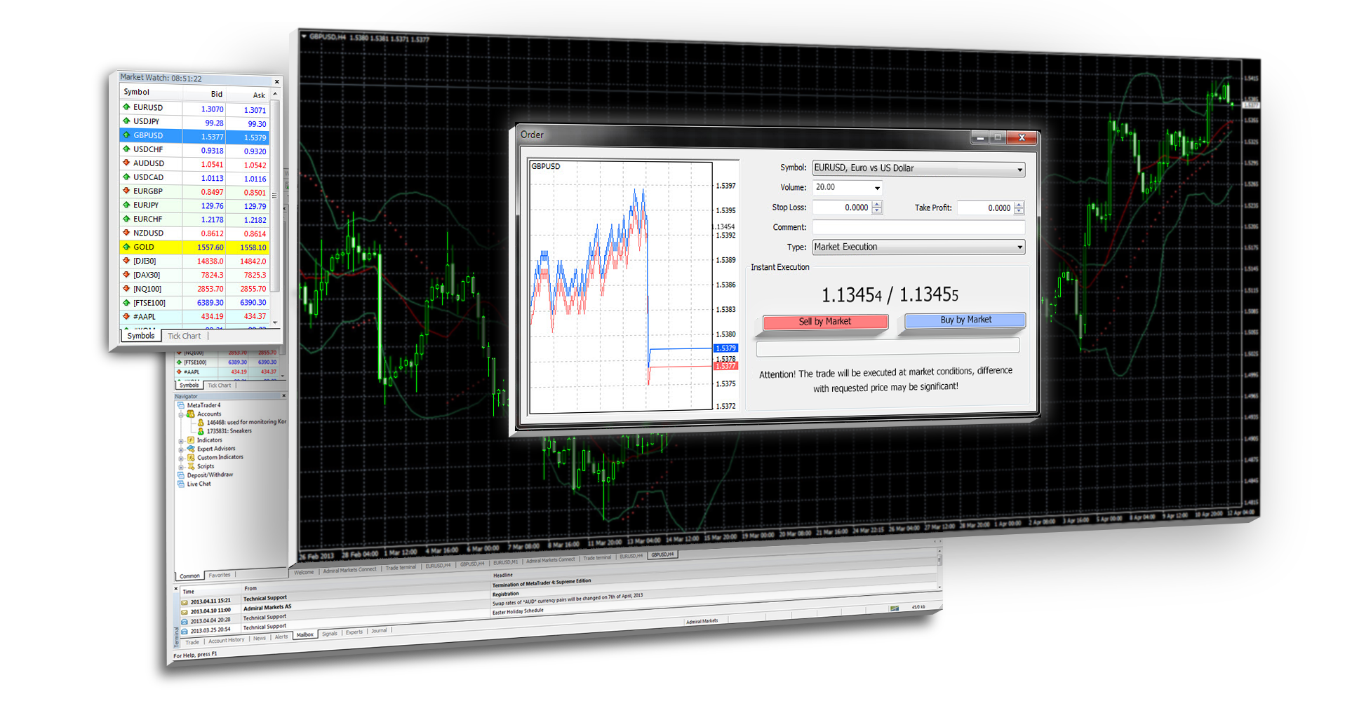The height and width of the screenshot is (701, 1345).
Task: Click the Sell by Market button
Action: (x=825, y=322)
